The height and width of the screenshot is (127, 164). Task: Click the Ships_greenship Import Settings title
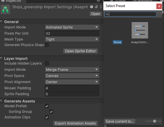pyautogui.click(x=50, y=7)
